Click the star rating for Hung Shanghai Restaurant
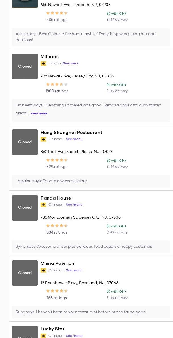The width and height of the screenshot is (173, 338). tap(57, 160)
